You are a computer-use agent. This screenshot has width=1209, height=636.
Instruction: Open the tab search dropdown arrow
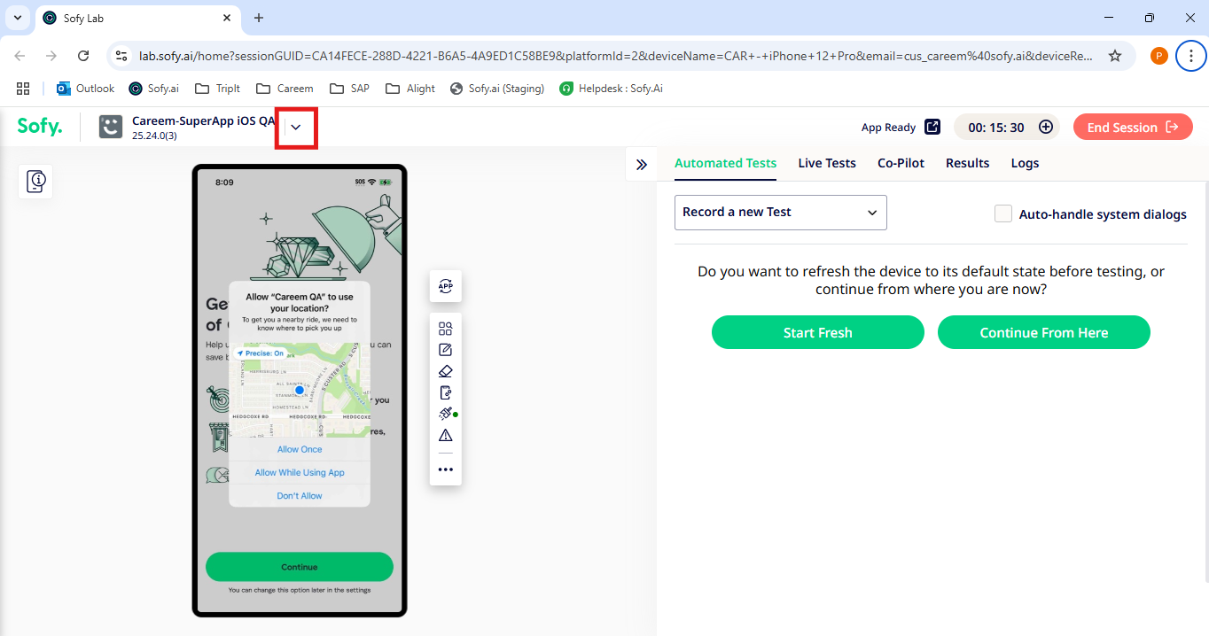coord(17,18)
